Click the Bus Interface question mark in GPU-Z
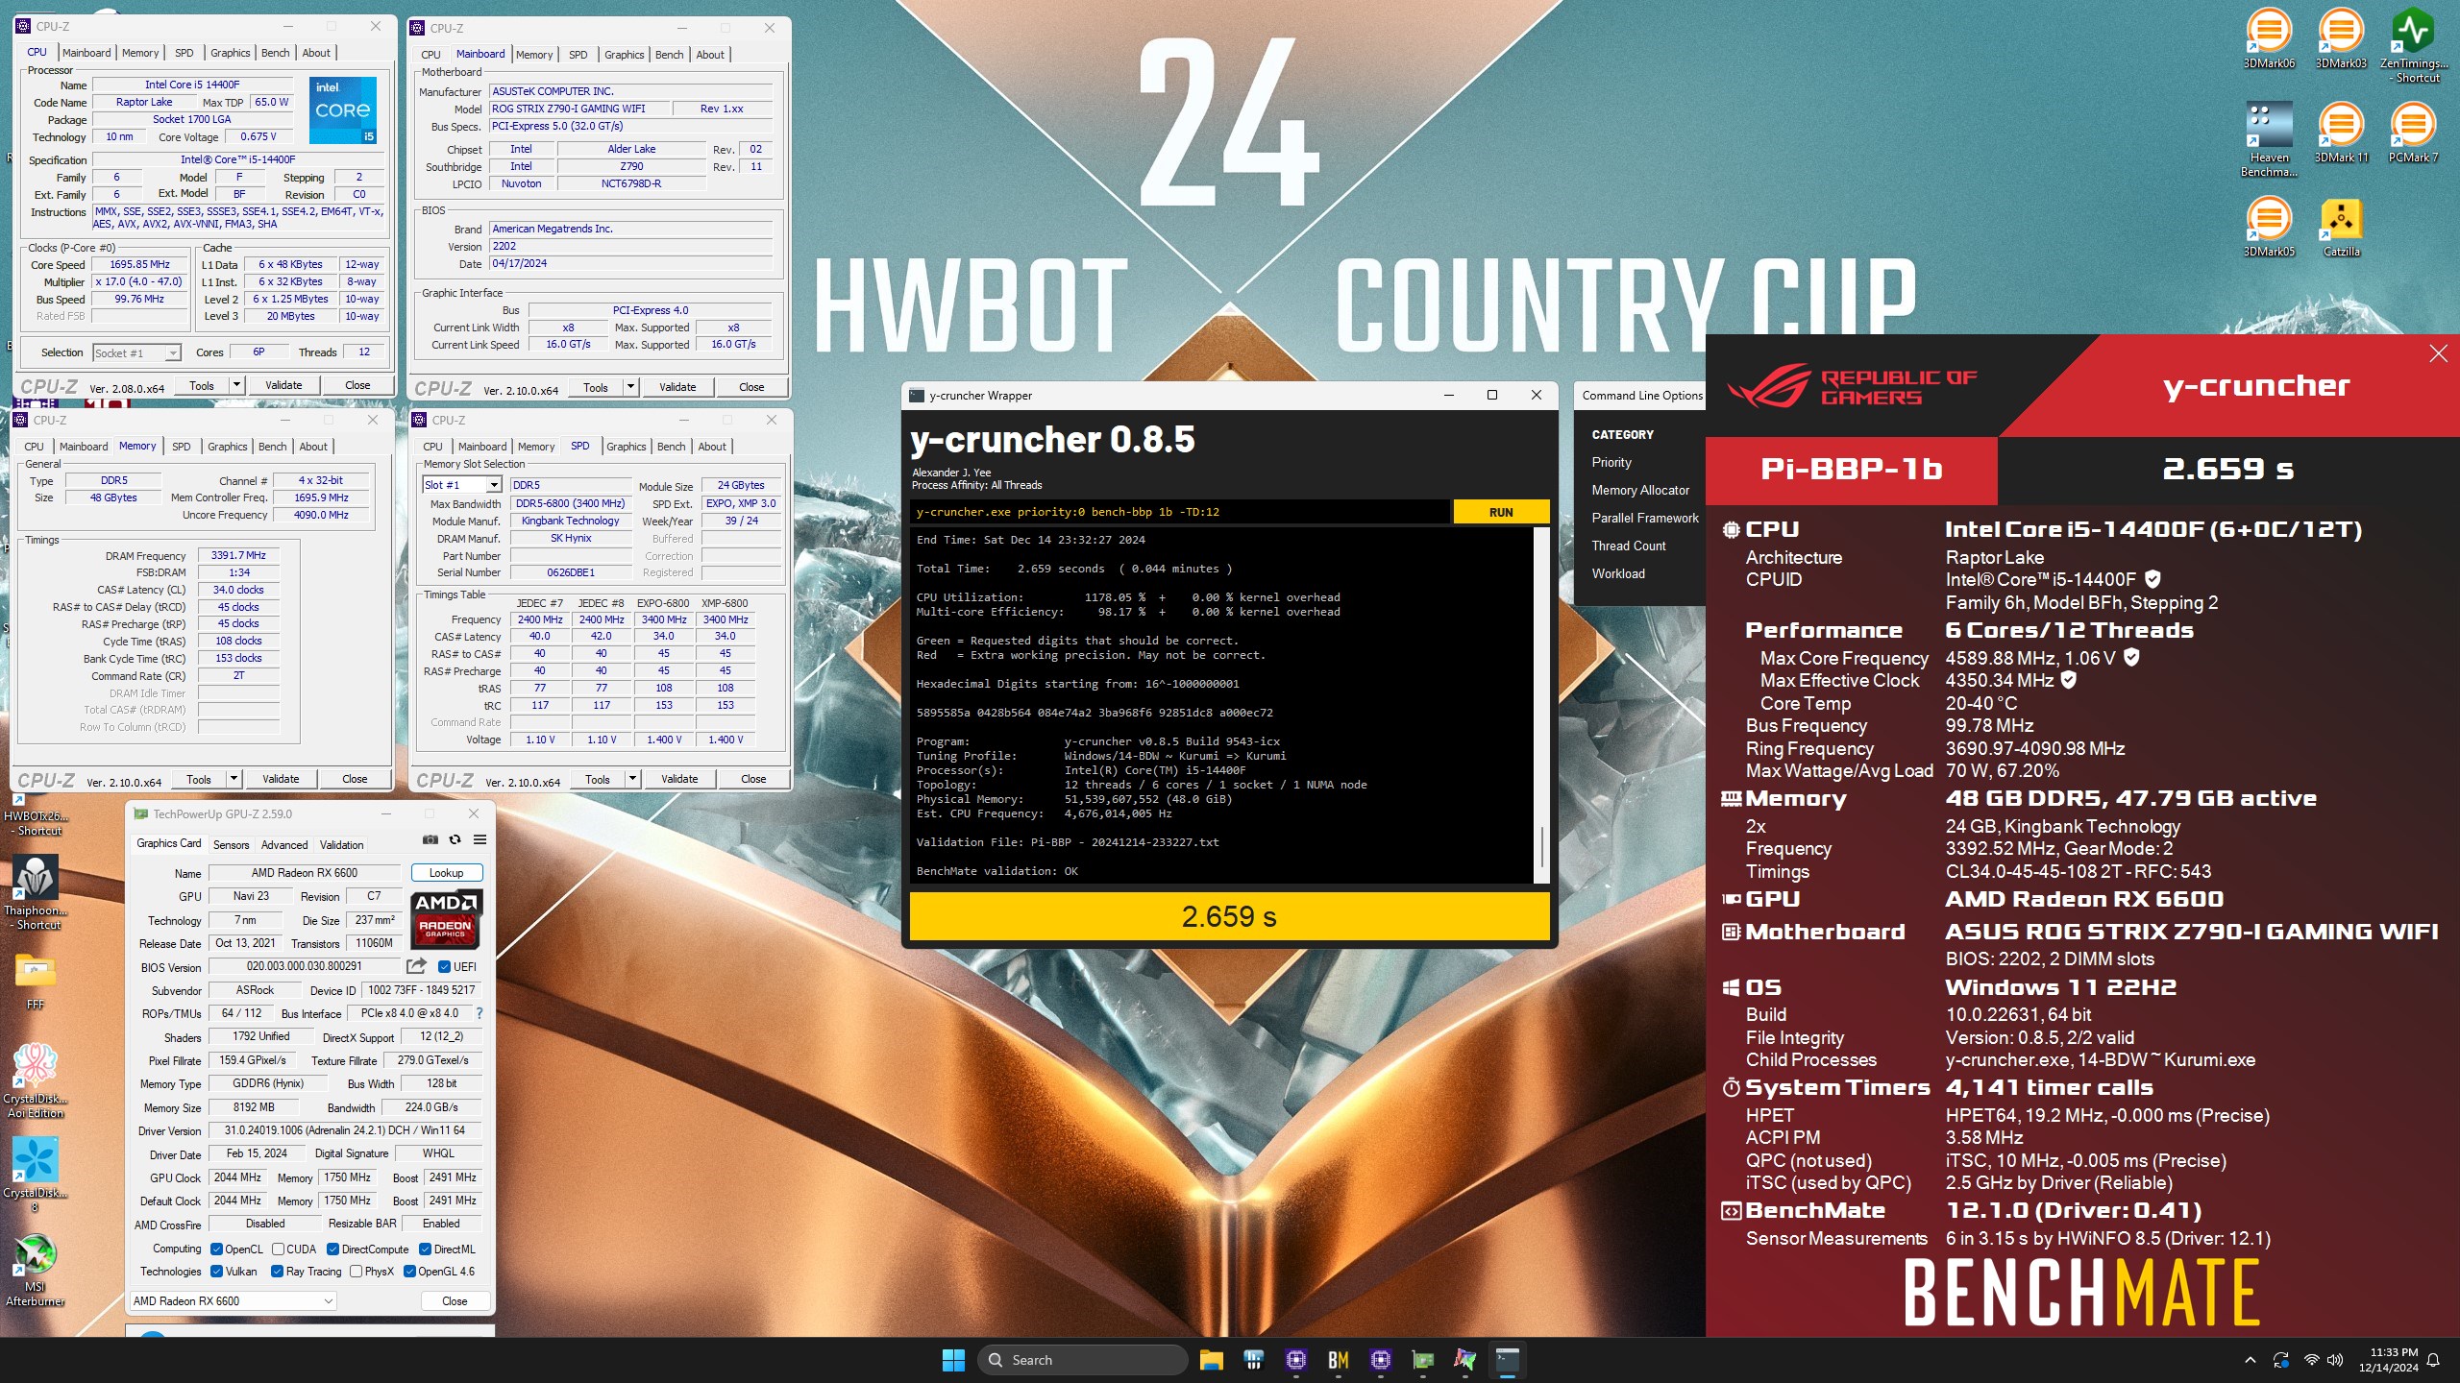The image size is (2460, 1383). click(x=479, y=1013)
